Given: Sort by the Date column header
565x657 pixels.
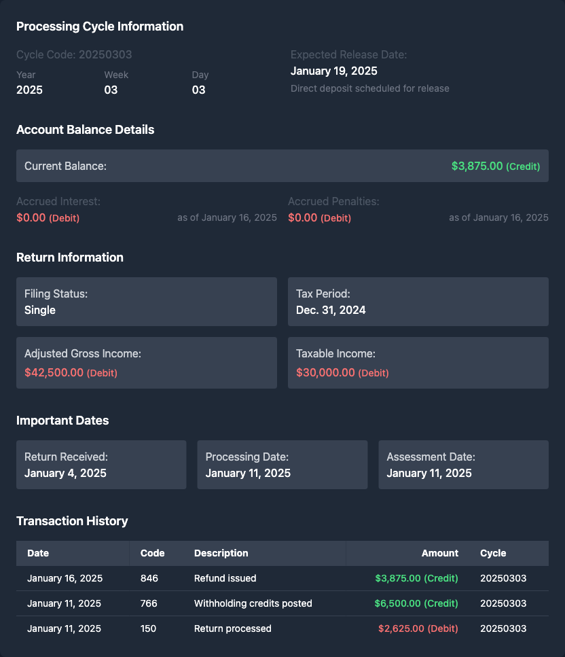Looking at the screenshot, I should pos(38,553).
